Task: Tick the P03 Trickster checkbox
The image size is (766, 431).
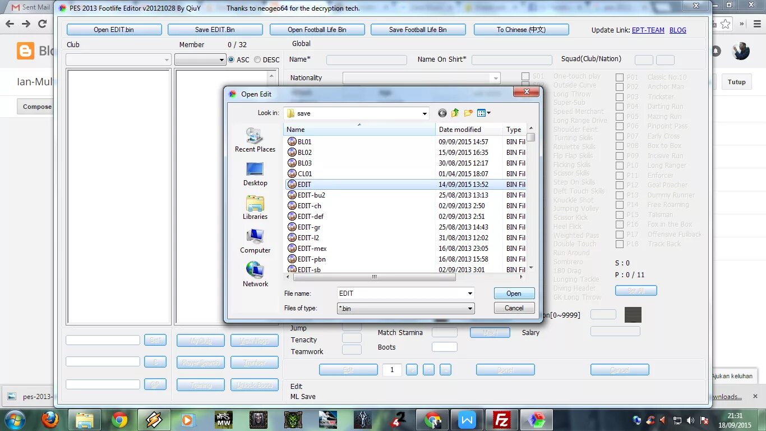Action: click(x=620, y=97)
